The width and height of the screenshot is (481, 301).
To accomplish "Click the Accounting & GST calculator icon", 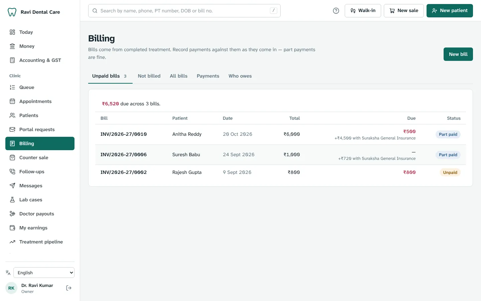I will (x=12, y=60).
